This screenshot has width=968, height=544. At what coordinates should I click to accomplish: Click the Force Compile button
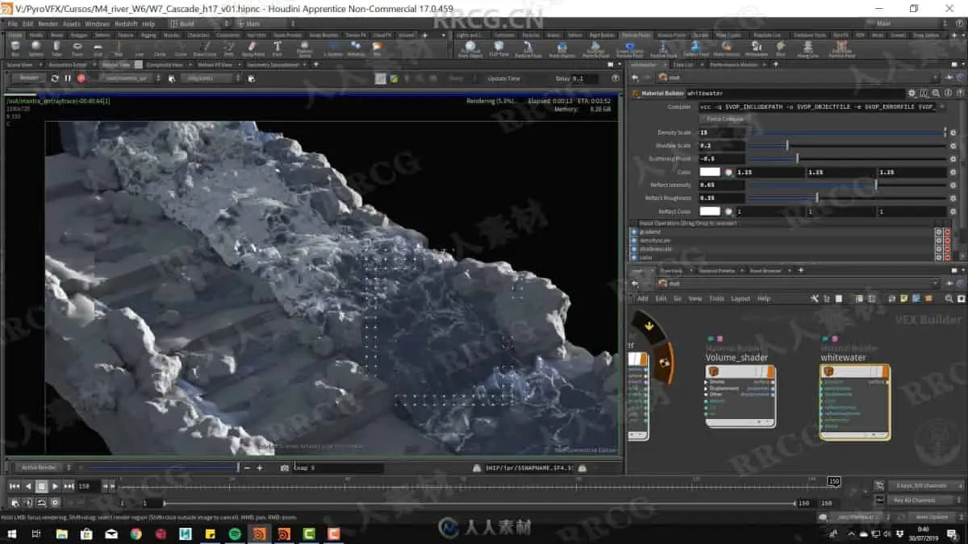coord(726,119)
